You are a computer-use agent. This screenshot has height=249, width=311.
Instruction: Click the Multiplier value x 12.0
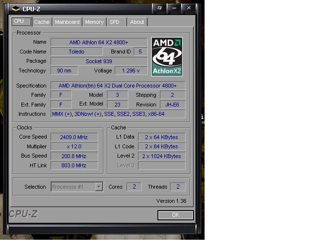coord(74,146)
